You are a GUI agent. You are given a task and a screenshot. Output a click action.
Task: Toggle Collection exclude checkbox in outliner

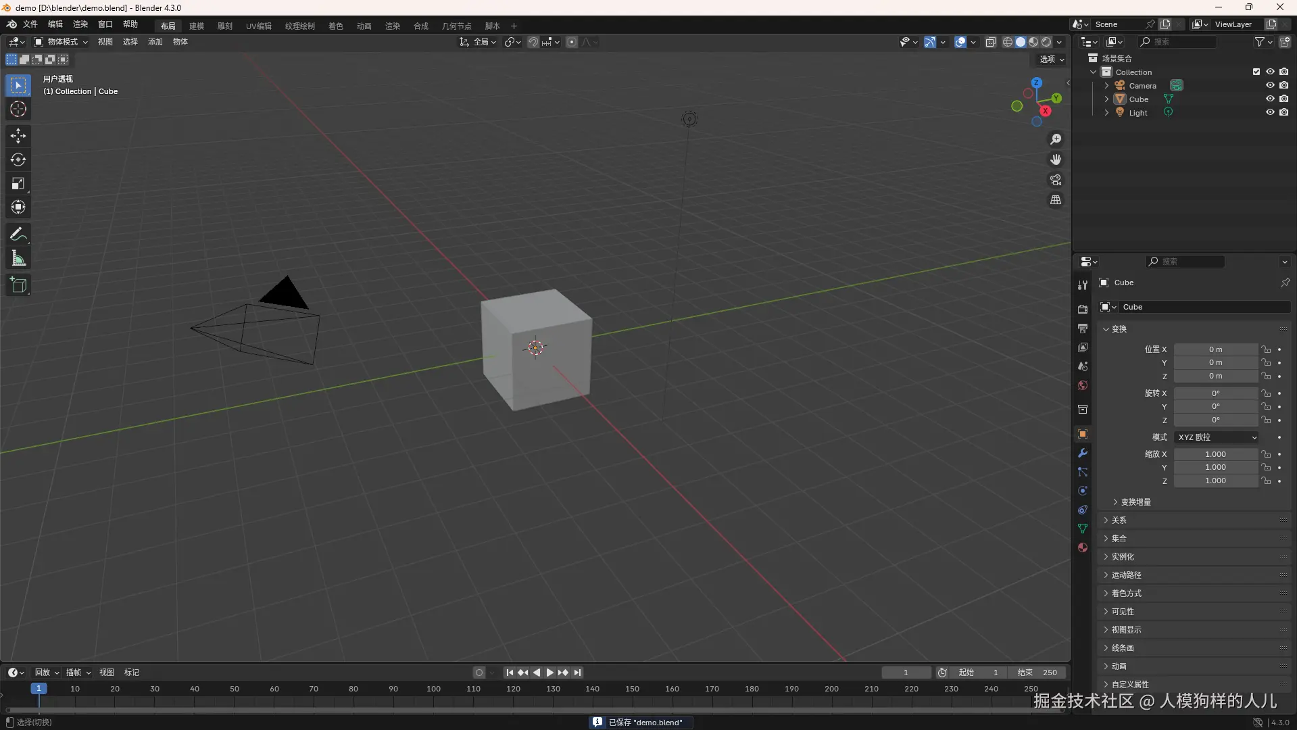click(1256, 72)
